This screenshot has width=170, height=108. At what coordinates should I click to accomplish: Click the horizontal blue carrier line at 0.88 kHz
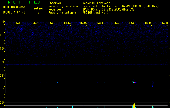87,65
